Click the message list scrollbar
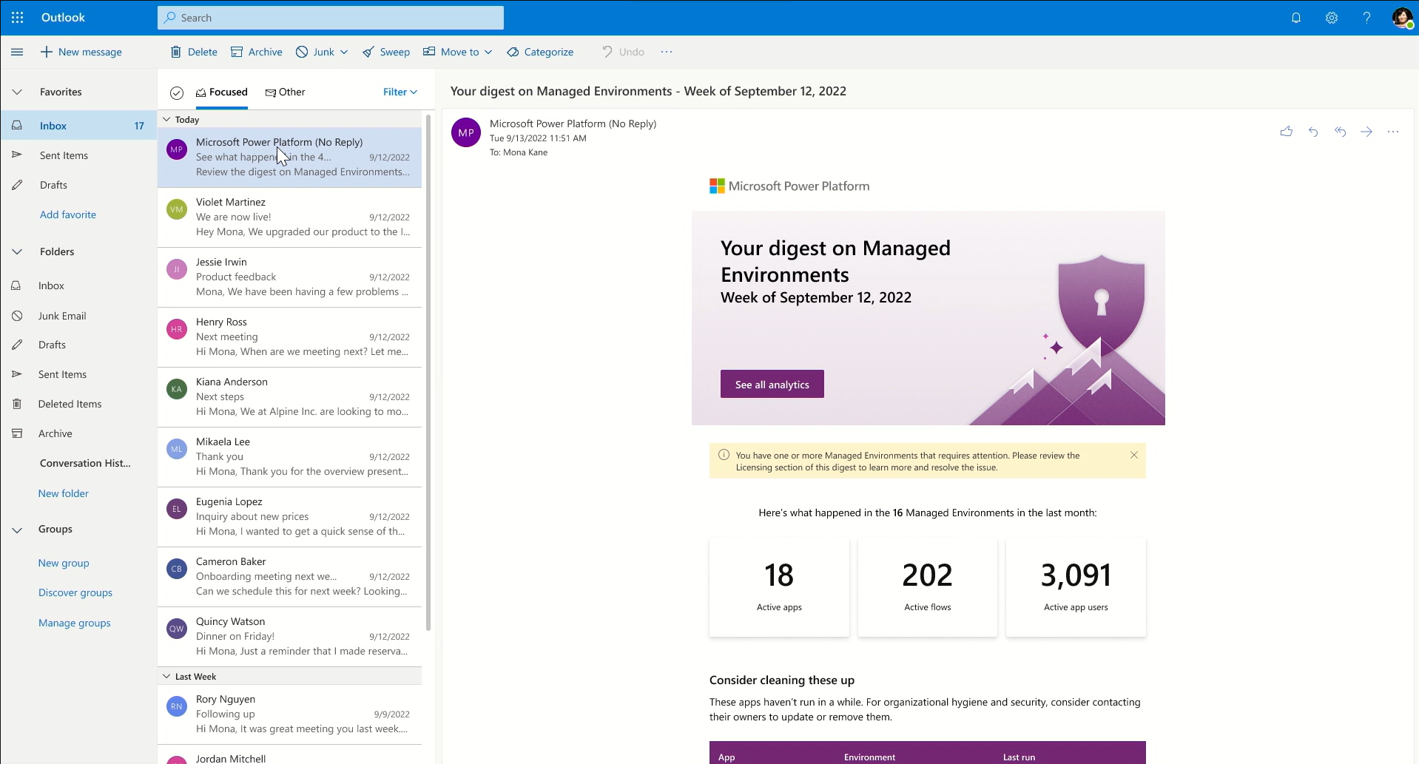The height and width of the screenshot is (764, 1419). click(x=428, y=371)
